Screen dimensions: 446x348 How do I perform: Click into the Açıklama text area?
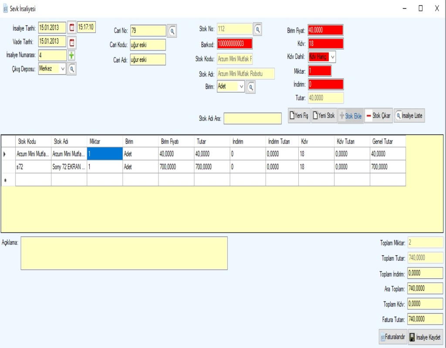124,253
